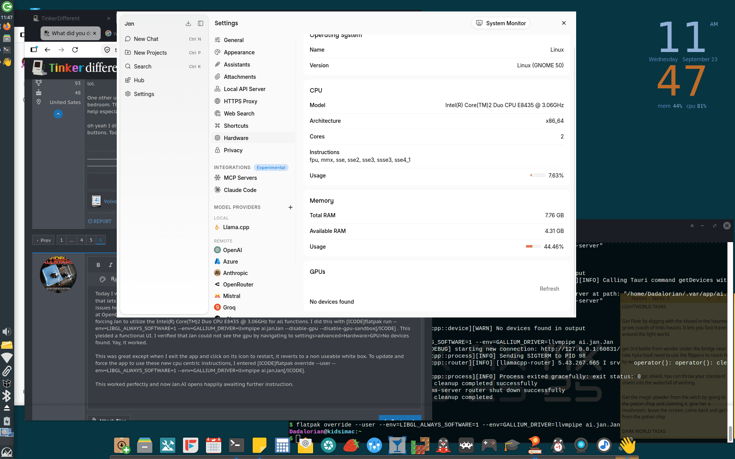This screenshot has height=459, width=735.
Task: Close the Jan Settings window
Action: [564, 23]
